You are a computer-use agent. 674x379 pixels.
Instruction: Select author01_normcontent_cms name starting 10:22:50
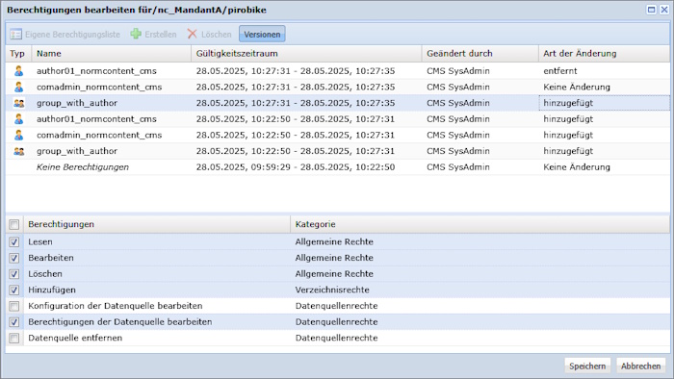96,119
